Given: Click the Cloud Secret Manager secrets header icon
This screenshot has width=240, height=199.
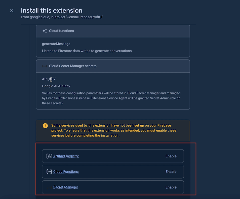Looking at the screenshot, I should pos(45,66).
